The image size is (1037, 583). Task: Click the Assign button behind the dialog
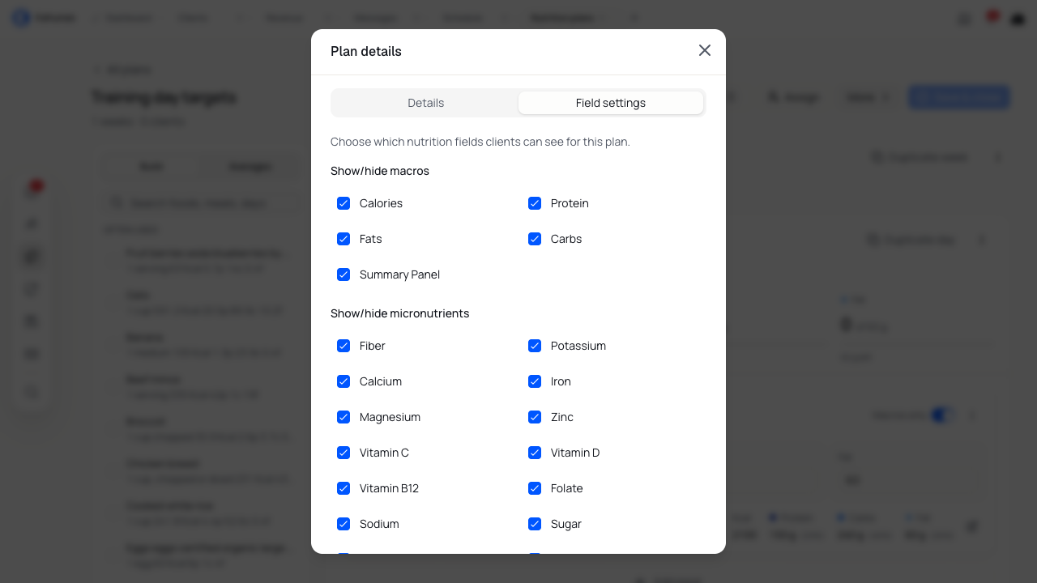click(793, 97)
